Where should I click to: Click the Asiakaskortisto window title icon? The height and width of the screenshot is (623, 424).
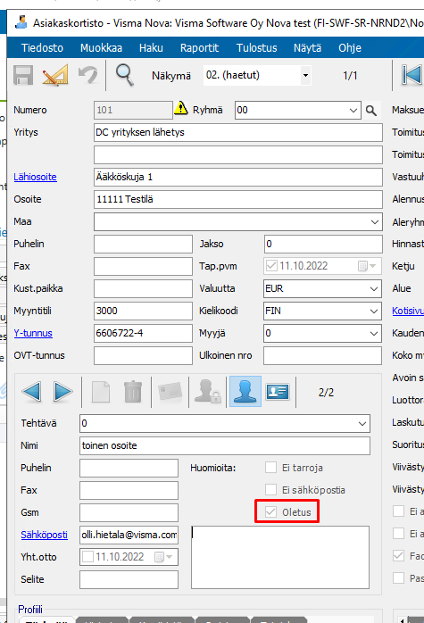21,21
